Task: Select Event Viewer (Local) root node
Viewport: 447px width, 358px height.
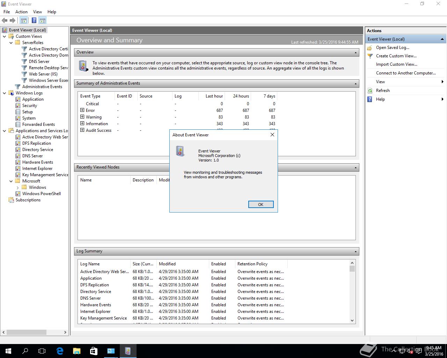Action: click(x=27, y=30)
